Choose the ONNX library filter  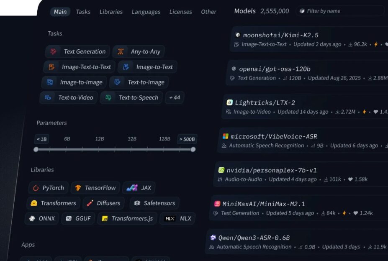[x=42, y=218]
